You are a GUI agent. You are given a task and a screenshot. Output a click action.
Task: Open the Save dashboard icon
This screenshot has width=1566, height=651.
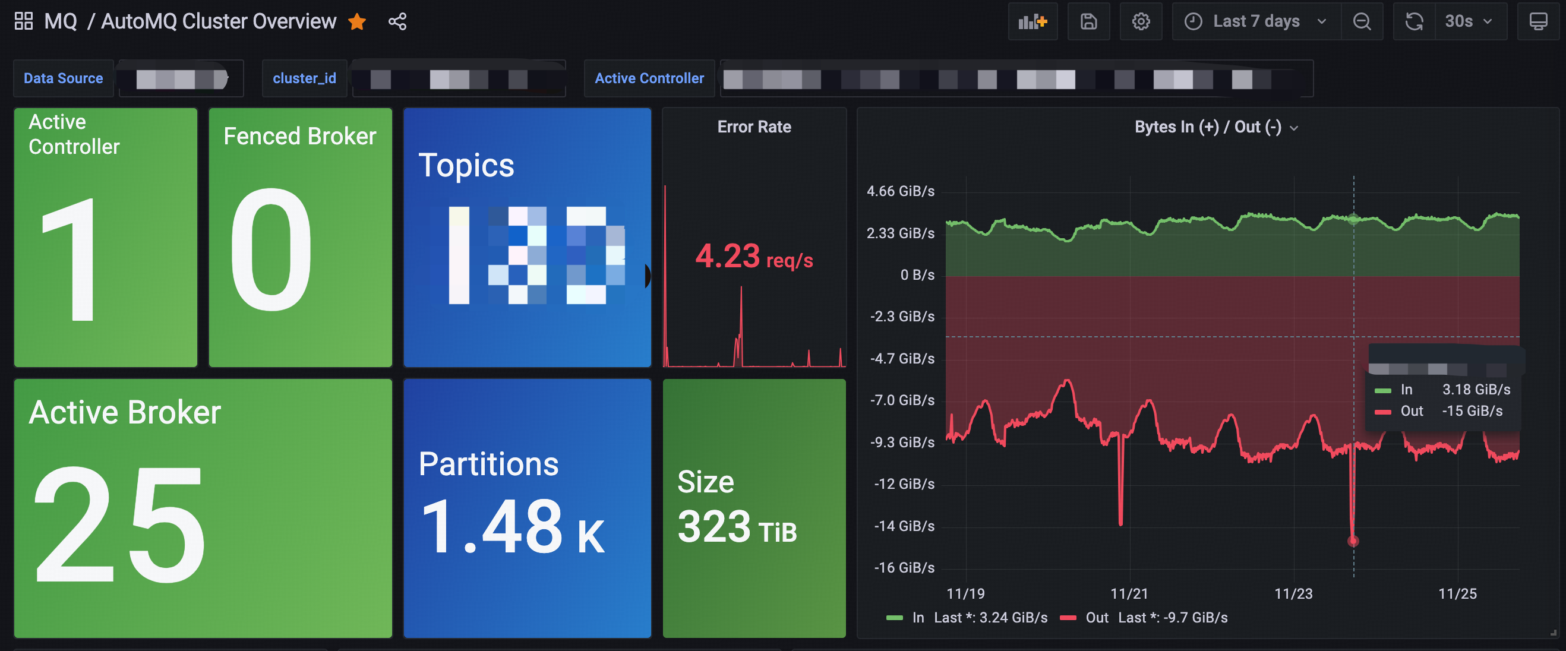[x=1090, y=21]
